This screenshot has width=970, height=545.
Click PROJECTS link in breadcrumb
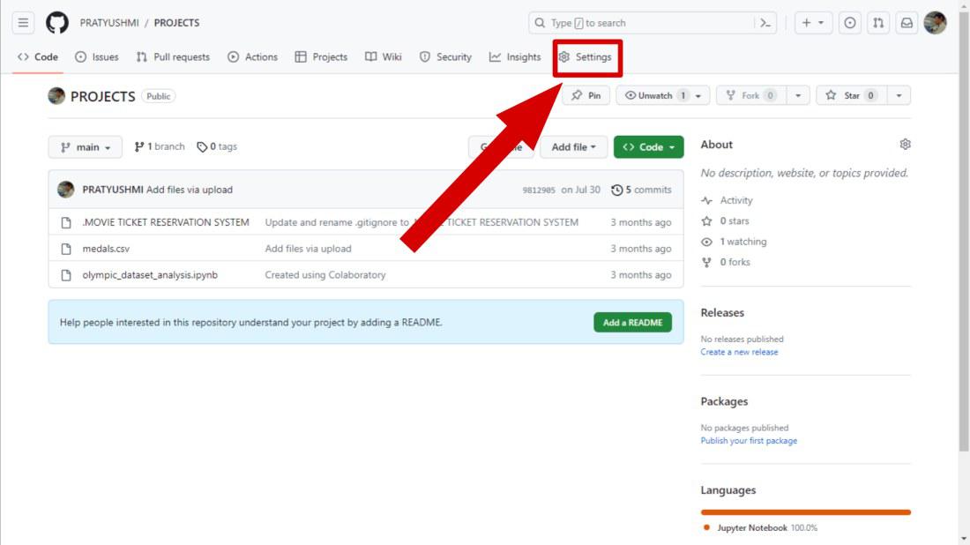(177, 23)
